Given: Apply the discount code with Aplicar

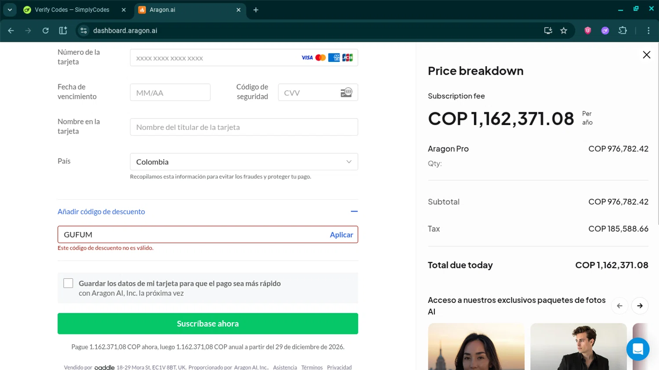Looking at the screenshot, I should (x=341, y=235).
